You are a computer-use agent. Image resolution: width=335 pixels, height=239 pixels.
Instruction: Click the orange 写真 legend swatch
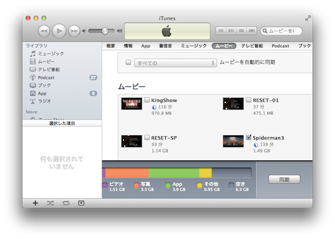tap(136, 186)
